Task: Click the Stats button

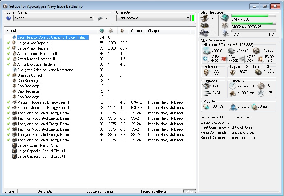Action: tap(190, 191)
